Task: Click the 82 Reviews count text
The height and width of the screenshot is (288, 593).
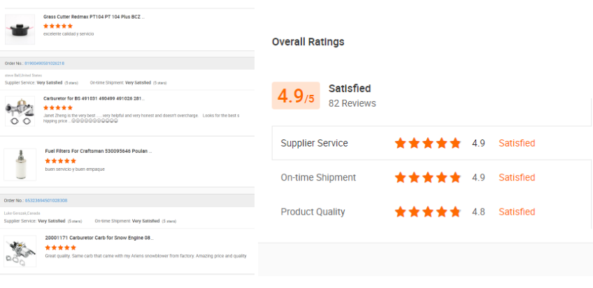Action: click(x=352, y=103)
